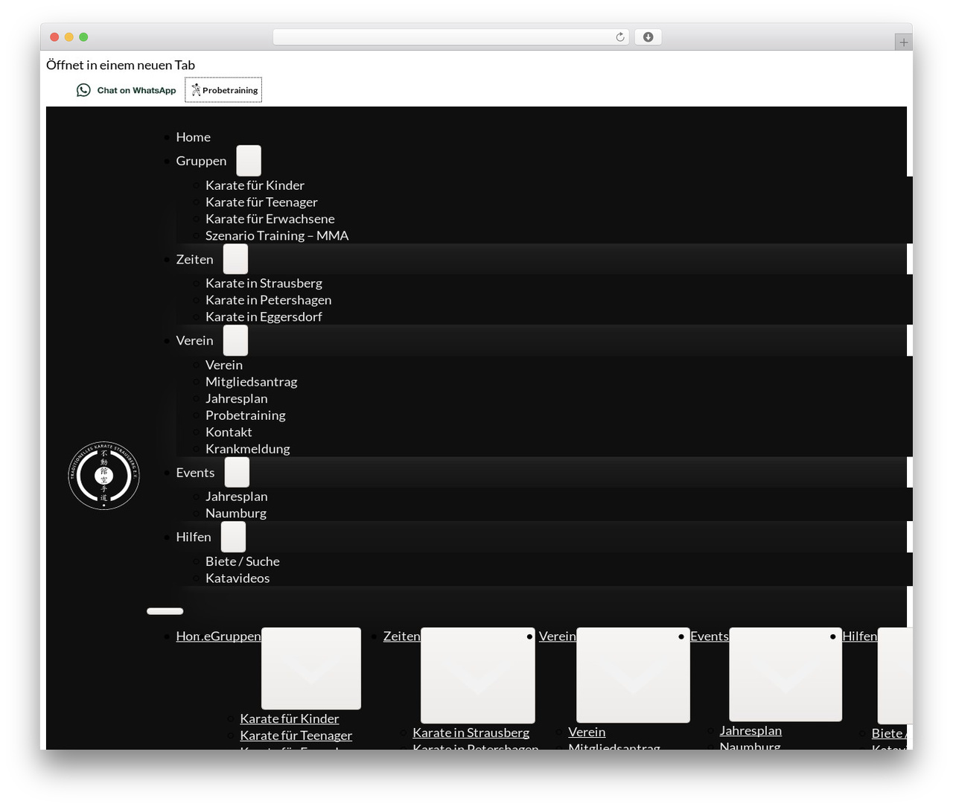Click the karate figure icon in Probetraining
This screenshot has height=807, width=953.
[x=196, y=90]
